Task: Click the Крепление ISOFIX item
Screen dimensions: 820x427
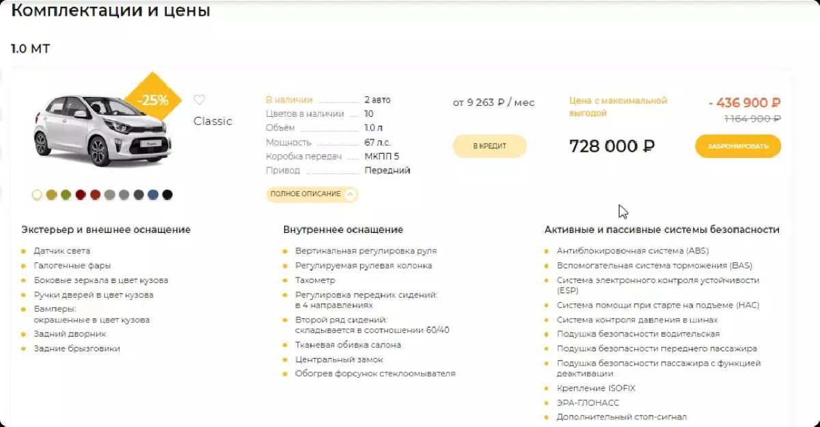Action: click(596, 388)
